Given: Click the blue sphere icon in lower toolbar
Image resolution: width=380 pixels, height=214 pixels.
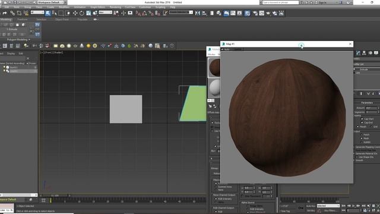Looking at the screenshot, I should point(123,46).
